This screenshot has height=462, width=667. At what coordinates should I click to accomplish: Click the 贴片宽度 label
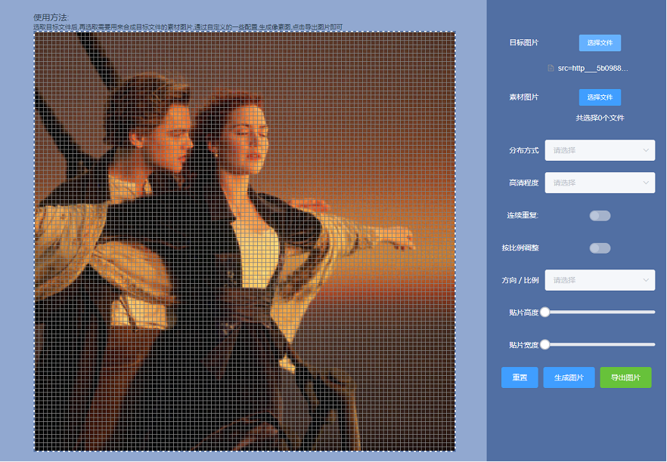coord(523,345)
